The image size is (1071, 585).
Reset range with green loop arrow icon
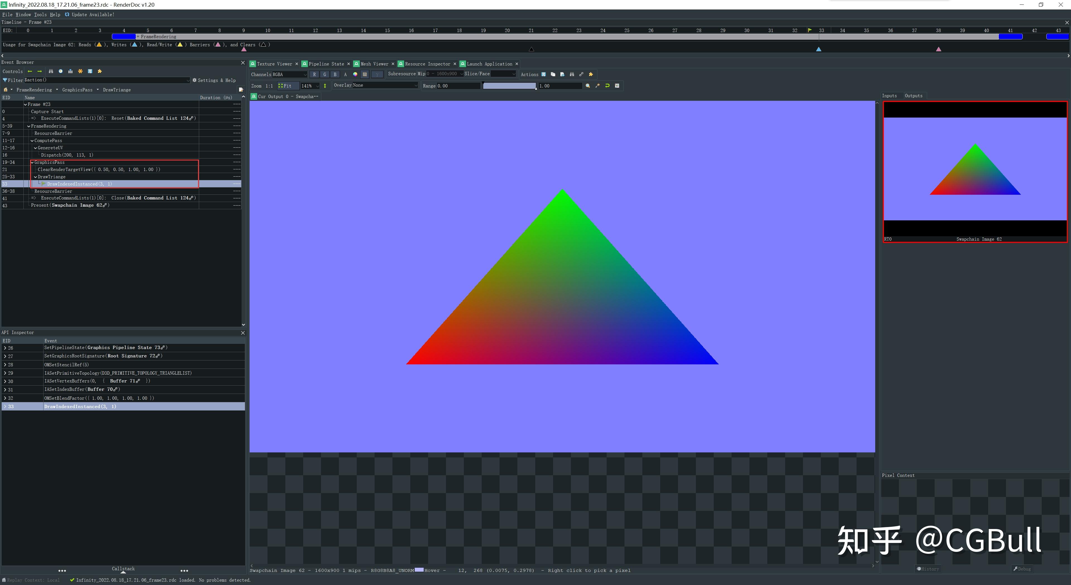(607, 86)
